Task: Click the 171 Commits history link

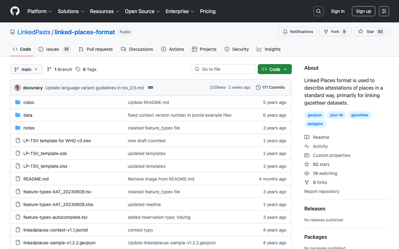Action: (x=270, y=87)
